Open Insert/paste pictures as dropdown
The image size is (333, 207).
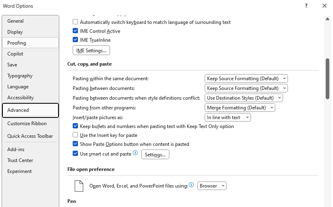(228, 117)
